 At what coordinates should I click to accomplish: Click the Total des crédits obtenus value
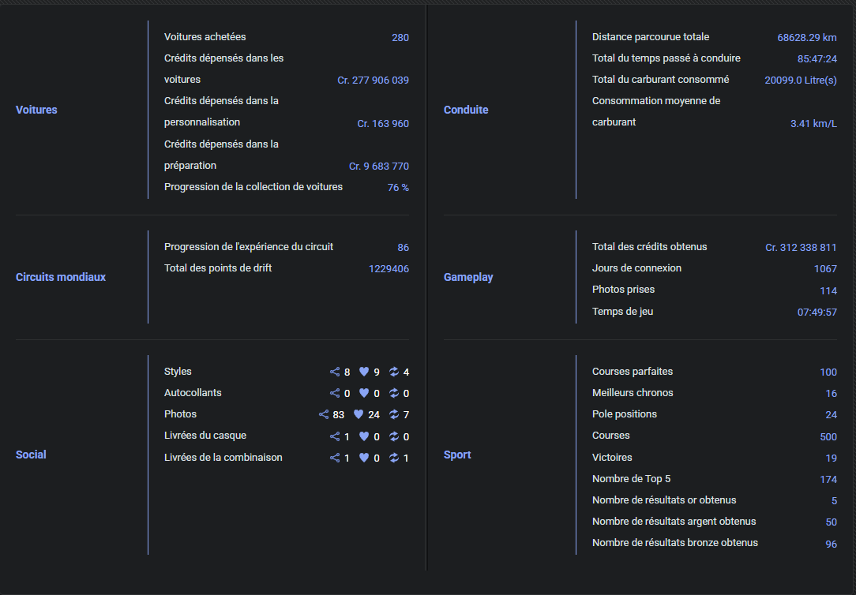(801, 248)
